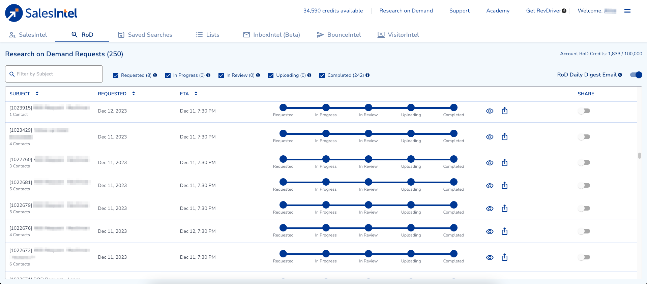Click the info icon beside Requested (8)
Viewport: 647px width, 284px height.
[155, 75]
